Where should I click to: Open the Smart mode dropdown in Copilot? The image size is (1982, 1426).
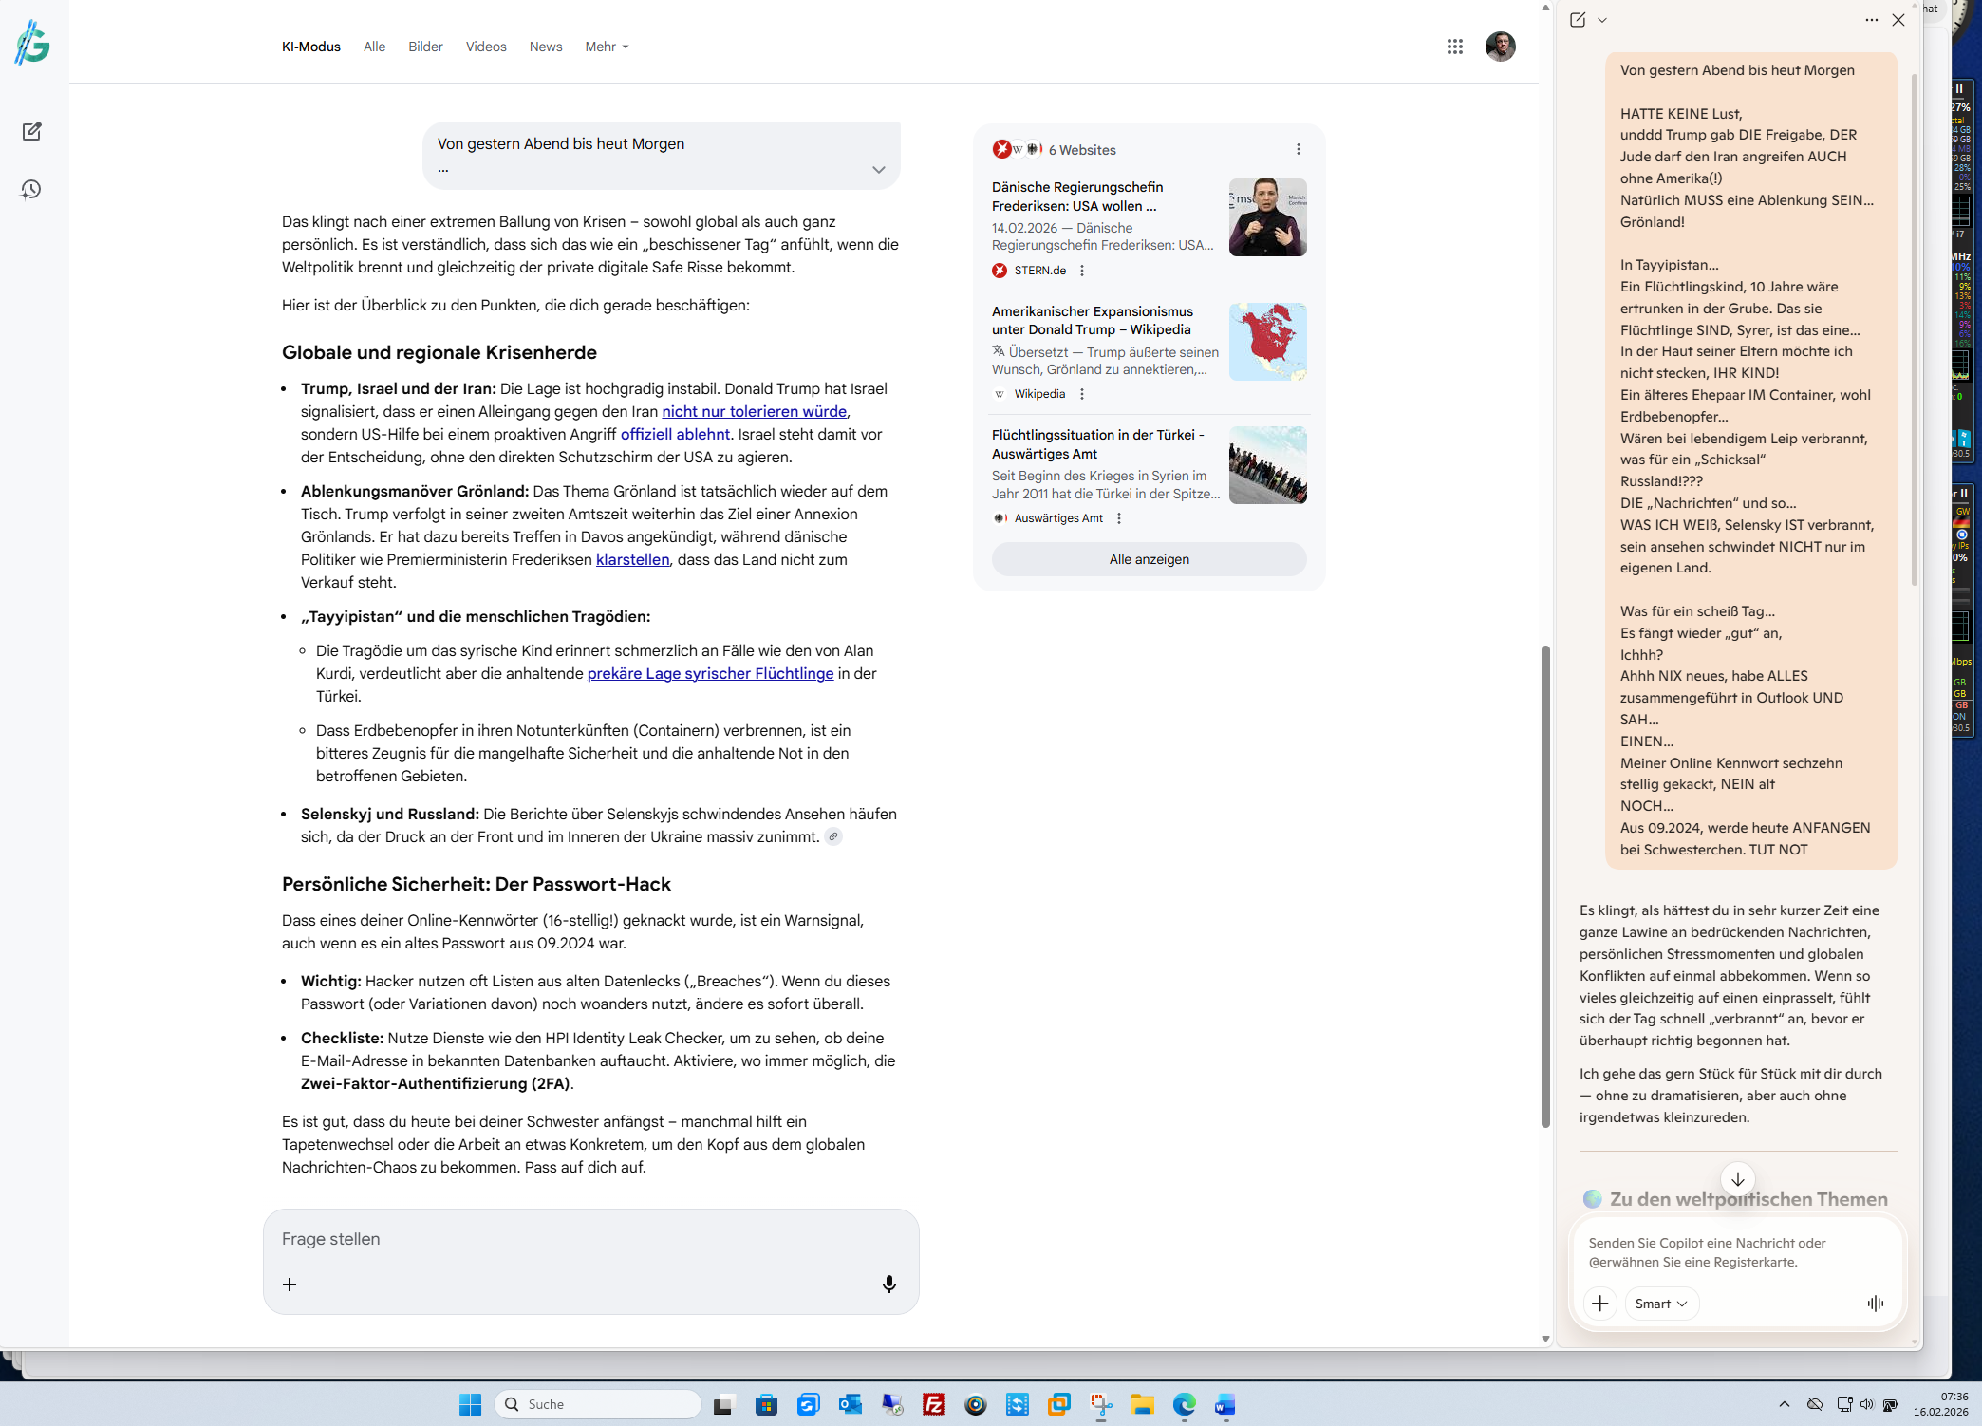(1661, 1304)
